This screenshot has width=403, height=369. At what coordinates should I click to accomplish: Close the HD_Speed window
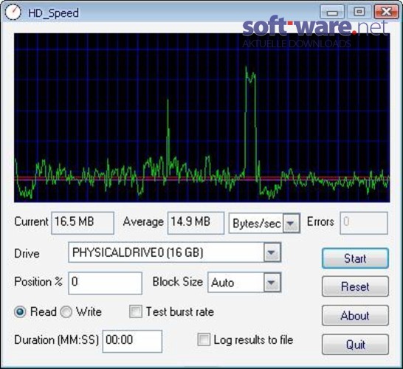coord(386,12)
